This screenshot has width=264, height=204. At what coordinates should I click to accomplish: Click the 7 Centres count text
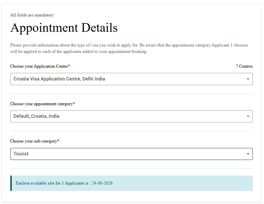pyautogui.click(x=244, y=66)
